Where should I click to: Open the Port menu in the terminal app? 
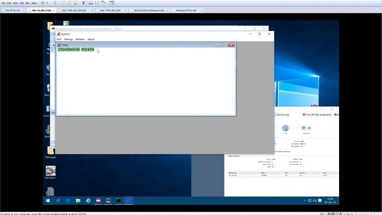point(59,39)
